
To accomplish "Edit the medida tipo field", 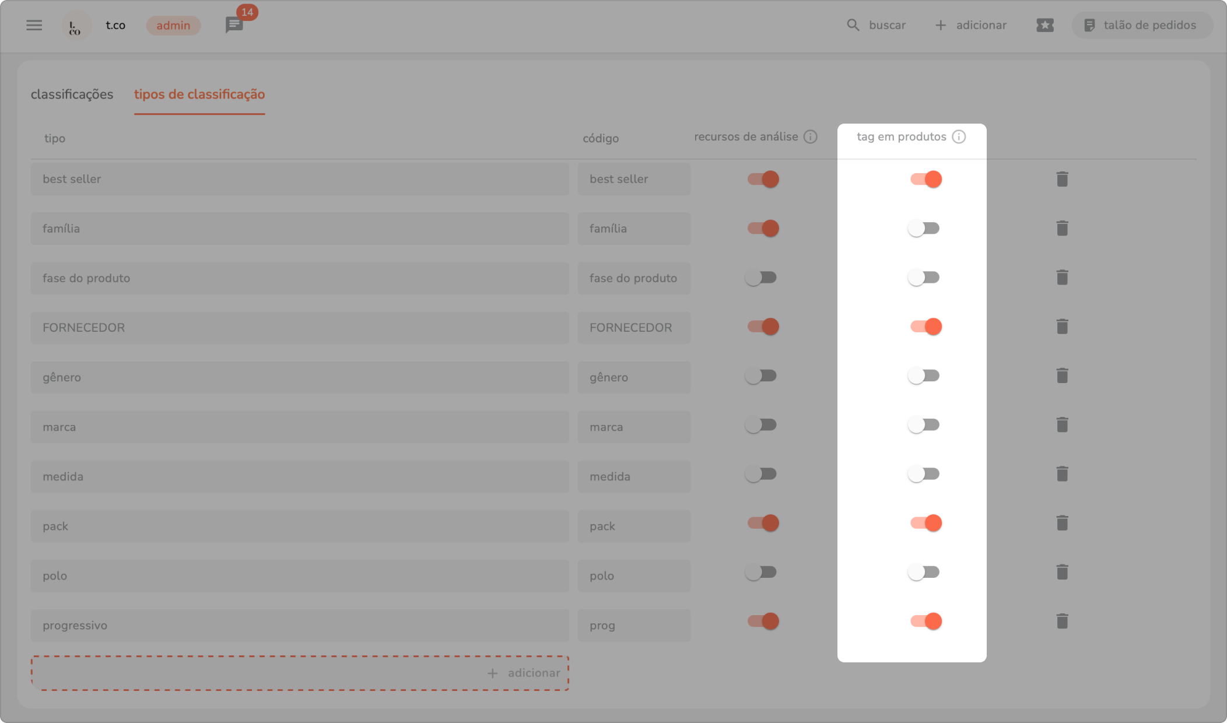I will [300, 476].
